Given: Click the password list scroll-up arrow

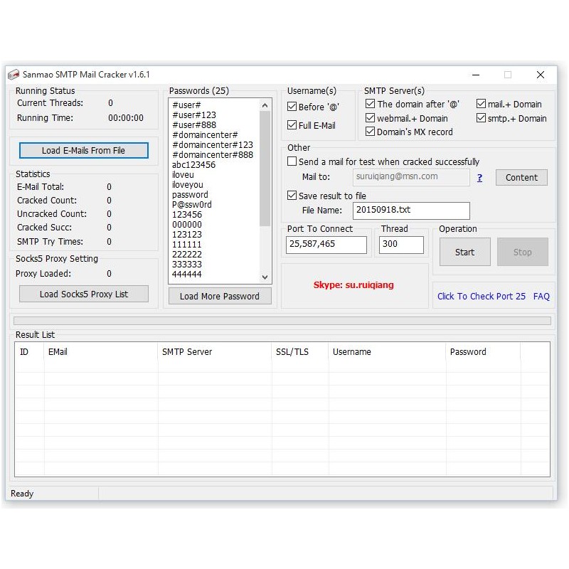Looking at the screenshot, I should point(265,105).
